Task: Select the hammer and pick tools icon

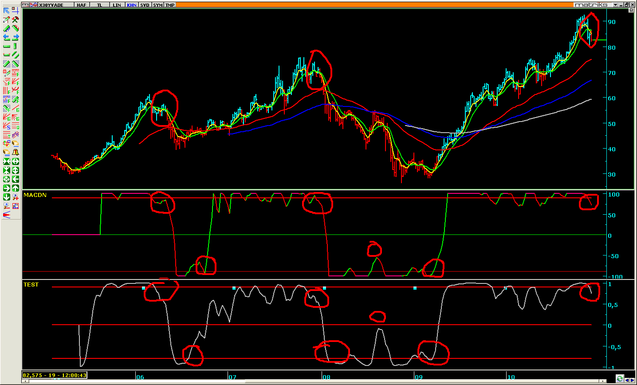Action: coord(16,20)
